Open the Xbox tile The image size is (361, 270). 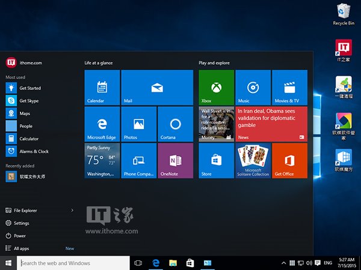216,88
